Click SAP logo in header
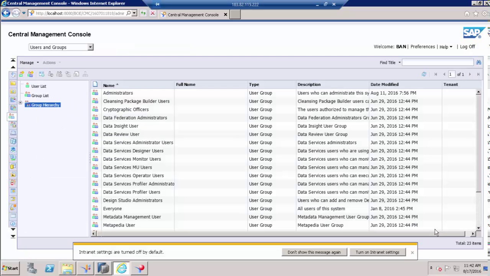490x276 pixels. tap(474, 33)
